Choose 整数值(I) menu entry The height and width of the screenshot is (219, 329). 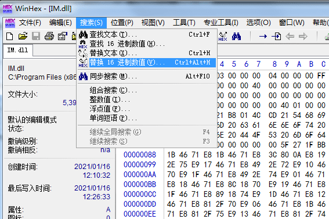(147, 99)
